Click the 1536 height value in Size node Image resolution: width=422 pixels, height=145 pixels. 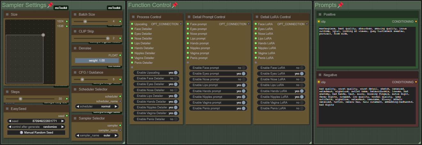(x=60, y=26)
